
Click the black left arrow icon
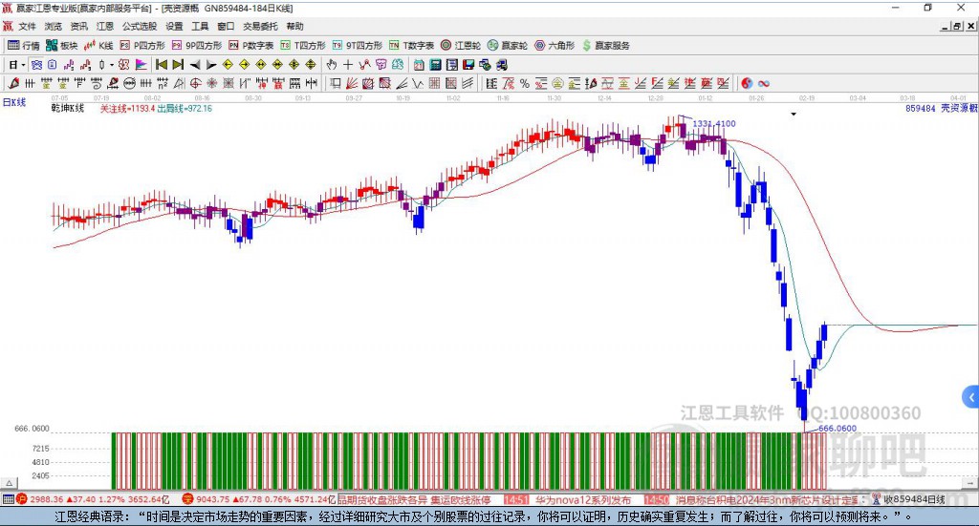click(x=195, y=65)
